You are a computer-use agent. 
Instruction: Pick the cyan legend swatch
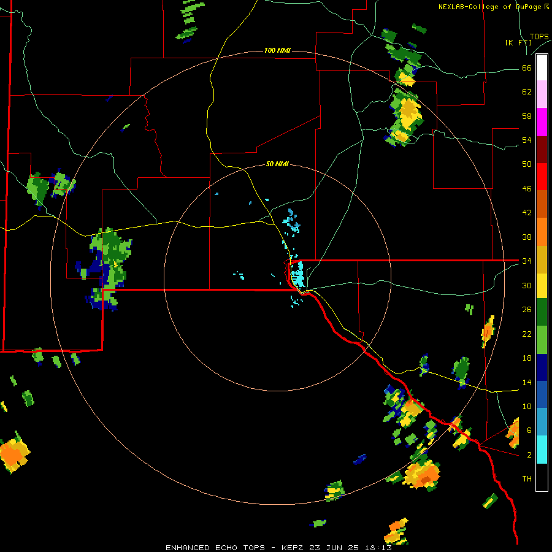tap(542, 450)
